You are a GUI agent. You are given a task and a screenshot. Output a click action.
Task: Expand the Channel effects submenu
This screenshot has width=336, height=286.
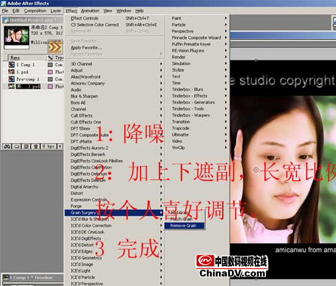coord(114,109)
